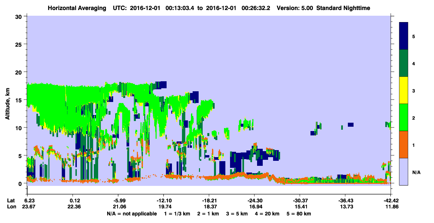The image size is (434, 223).
Task: Click the orange 1/3 km legend swatch
Action: [404, 144]
